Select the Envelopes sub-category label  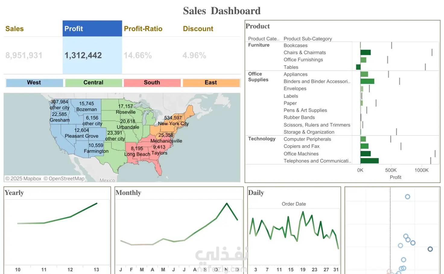click(x=295, y=89)
